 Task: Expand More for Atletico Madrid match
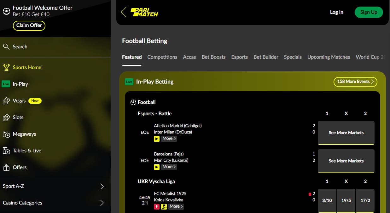169,139
